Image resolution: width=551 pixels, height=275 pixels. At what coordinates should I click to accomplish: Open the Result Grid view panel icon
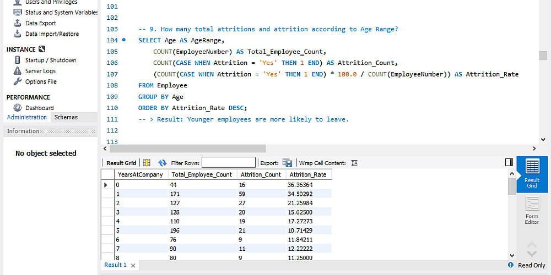pos(532,174)
